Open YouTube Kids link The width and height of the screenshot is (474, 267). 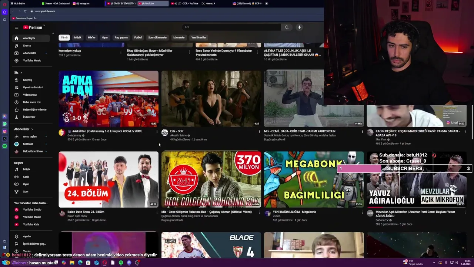(x=30, y=224)
